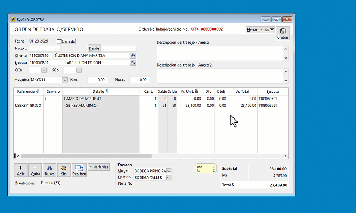Select the CAMBIO DE ACEITE 4T row detail
Image resolution: width=356 pixels, height=213 pixels.
coord(101,99)
